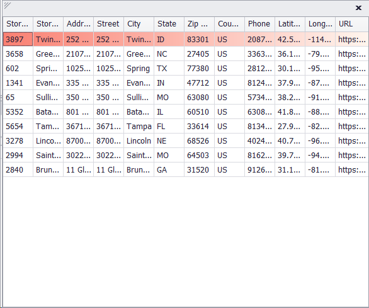Click the Zip column header
The image size is (369, 308).
coord(199,24)
